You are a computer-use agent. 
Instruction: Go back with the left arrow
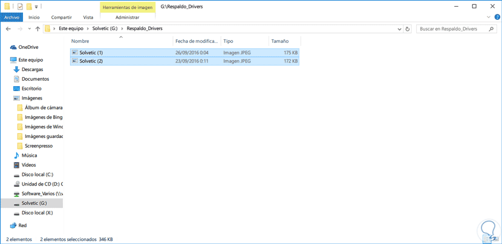8,29
